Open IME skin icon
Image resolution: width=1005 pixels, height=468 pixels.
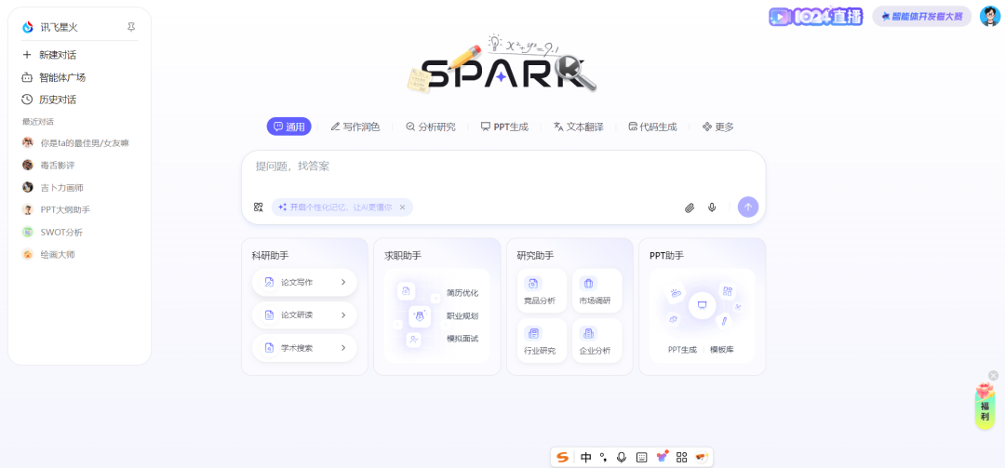click(663, 457)
